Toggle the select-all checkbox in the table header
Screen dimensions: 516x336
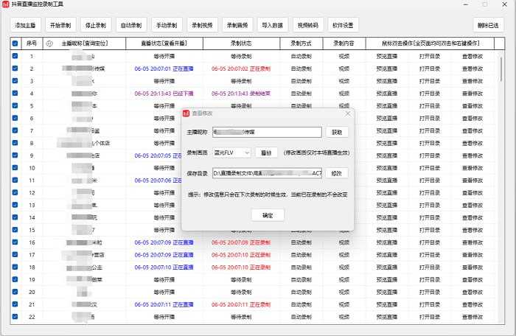point(15,43)
